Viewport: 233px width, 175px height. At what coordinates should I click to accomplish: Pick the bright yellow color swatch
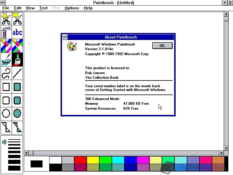coord(93,160)
